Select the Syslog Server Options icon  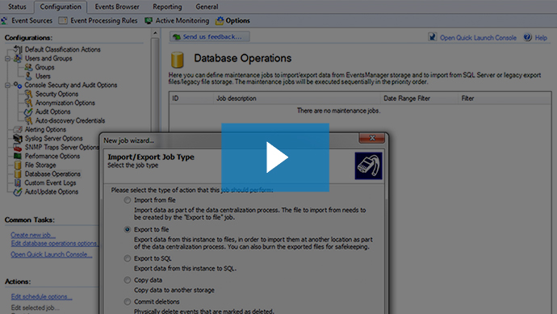pyautogui.click(x=18, y=138)
